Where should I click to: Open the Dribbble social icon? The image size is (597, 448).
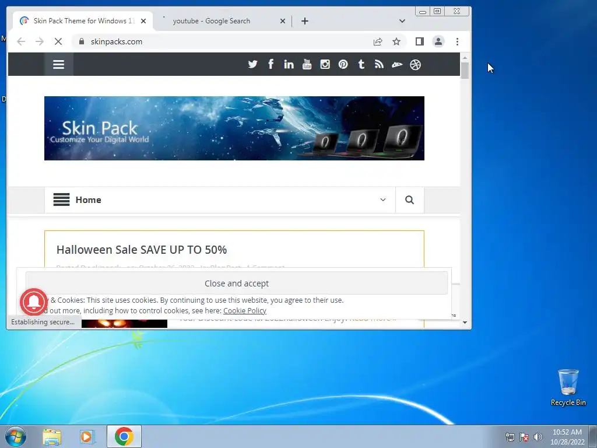point(415,65)
